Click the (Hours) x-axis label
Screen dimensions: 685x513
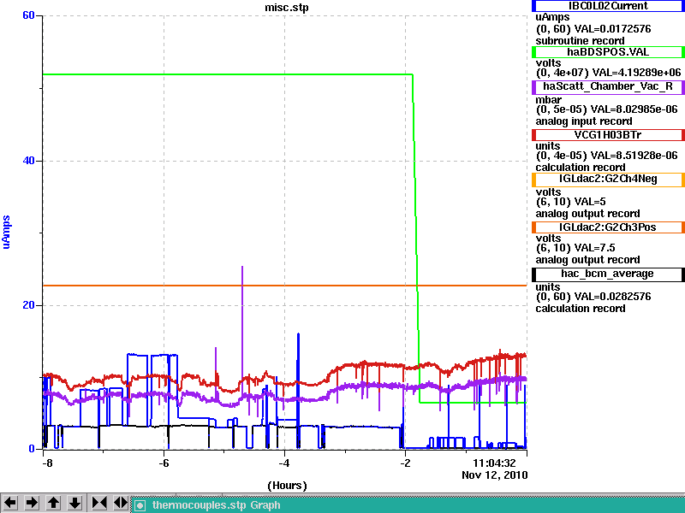pyautogui.click(x=287, y=486)
